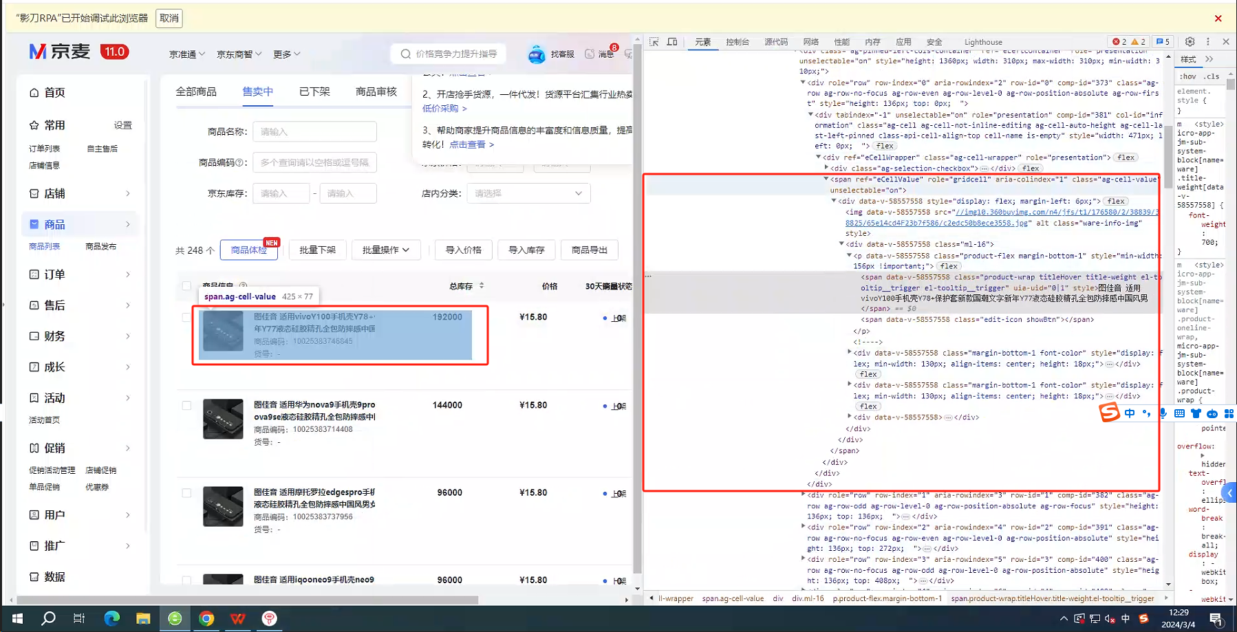
Task: Click the 找客服 customer service robot icon
Action: (x=537, y=54)
